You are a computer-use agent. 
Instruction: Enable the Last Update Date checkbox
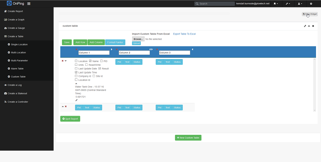76,68
